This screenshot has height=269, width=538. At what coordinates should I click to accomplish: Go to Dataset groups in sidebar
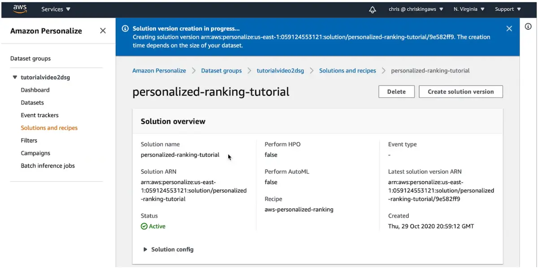(x=30, y=59)
